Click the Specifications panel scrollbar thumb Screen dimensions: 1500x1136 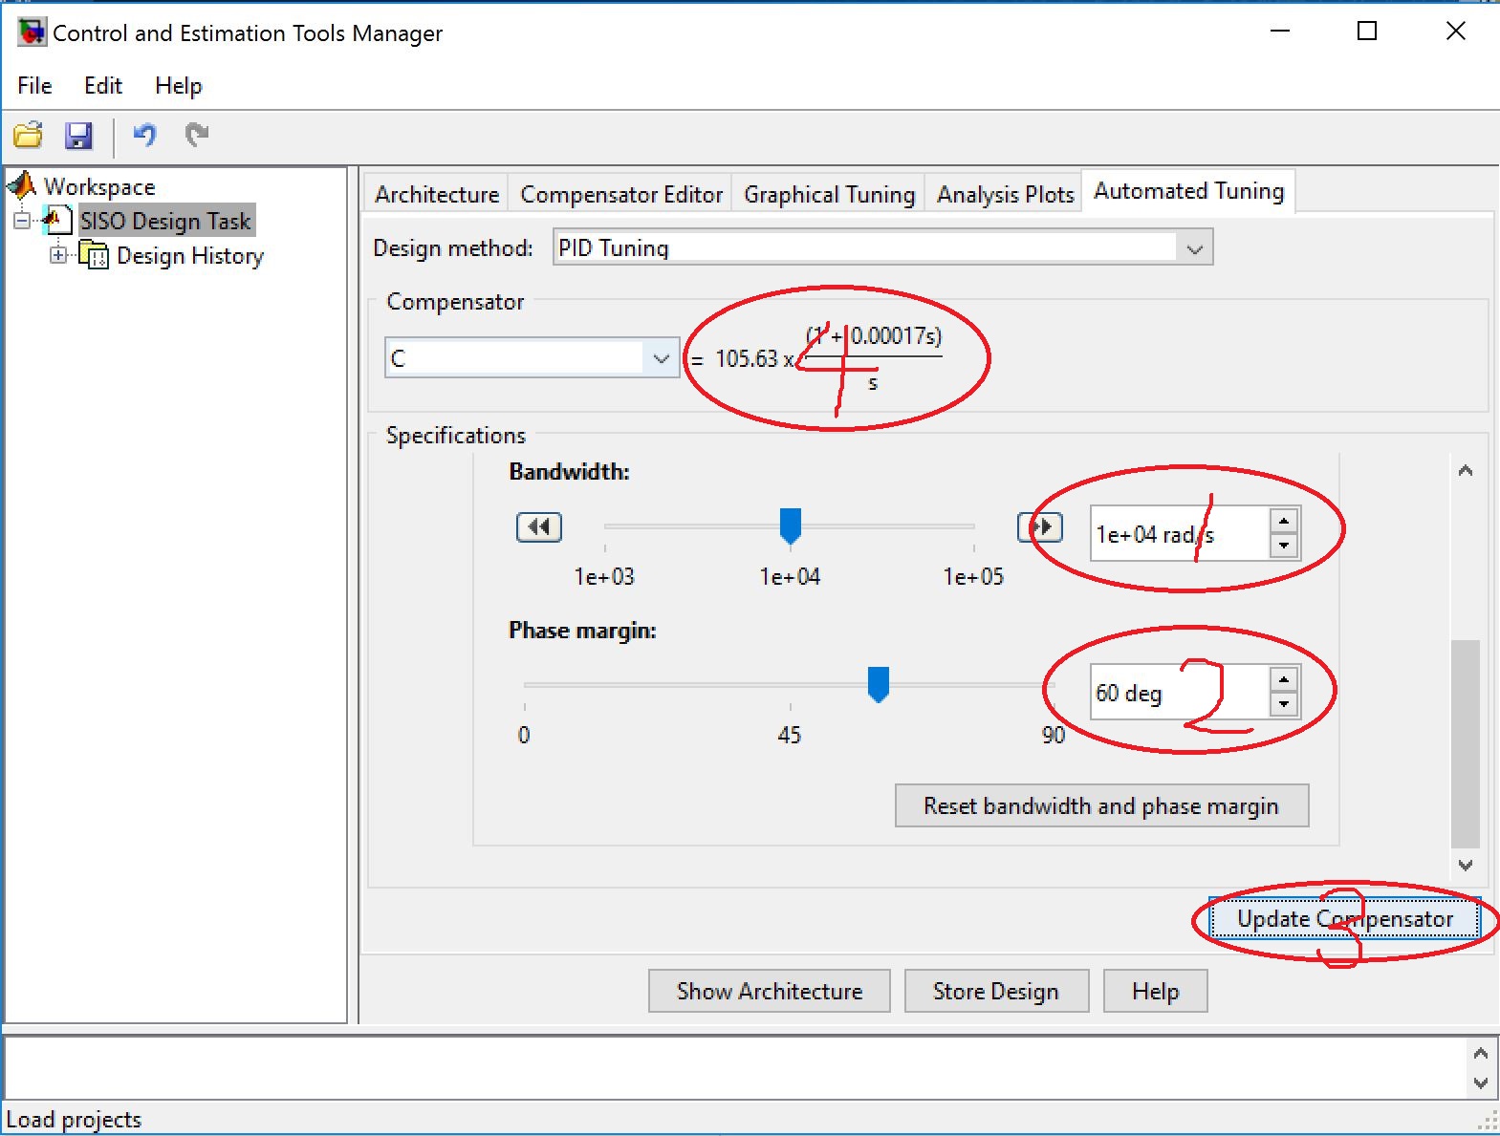1466,743
